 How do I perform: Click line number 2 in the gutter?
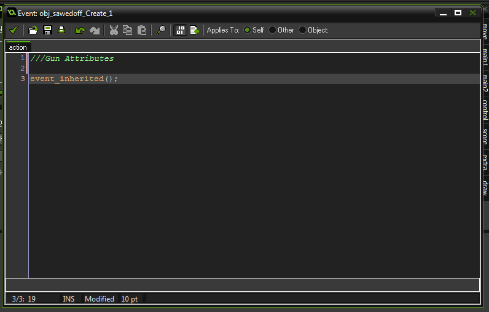pyautogui.click(x=23, y=68)
